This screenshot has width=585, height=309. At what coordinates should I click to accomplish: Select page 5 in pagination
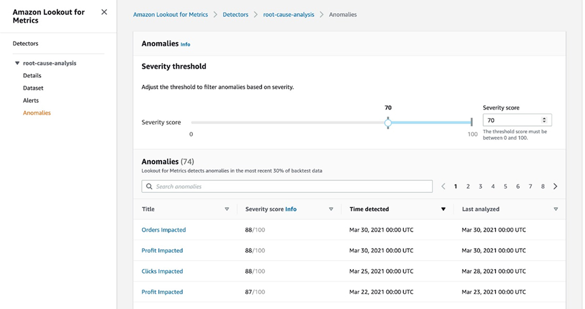505,186
